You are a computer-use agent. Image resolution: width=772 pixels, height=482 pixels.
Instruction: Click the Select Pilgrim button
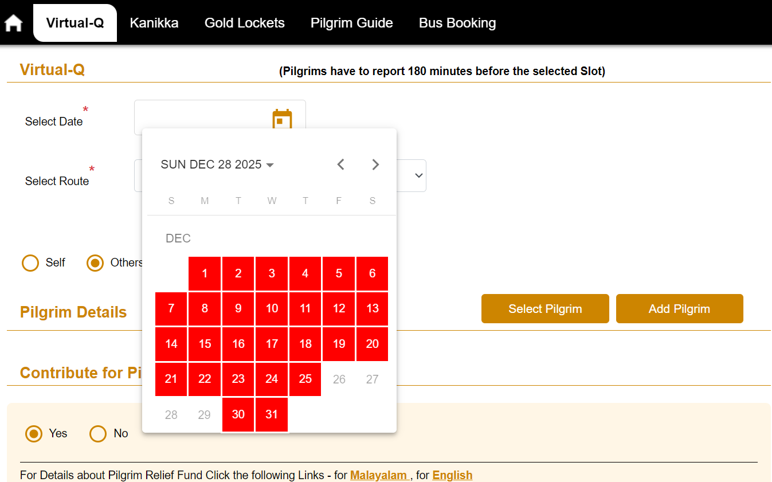coord(545,309)
